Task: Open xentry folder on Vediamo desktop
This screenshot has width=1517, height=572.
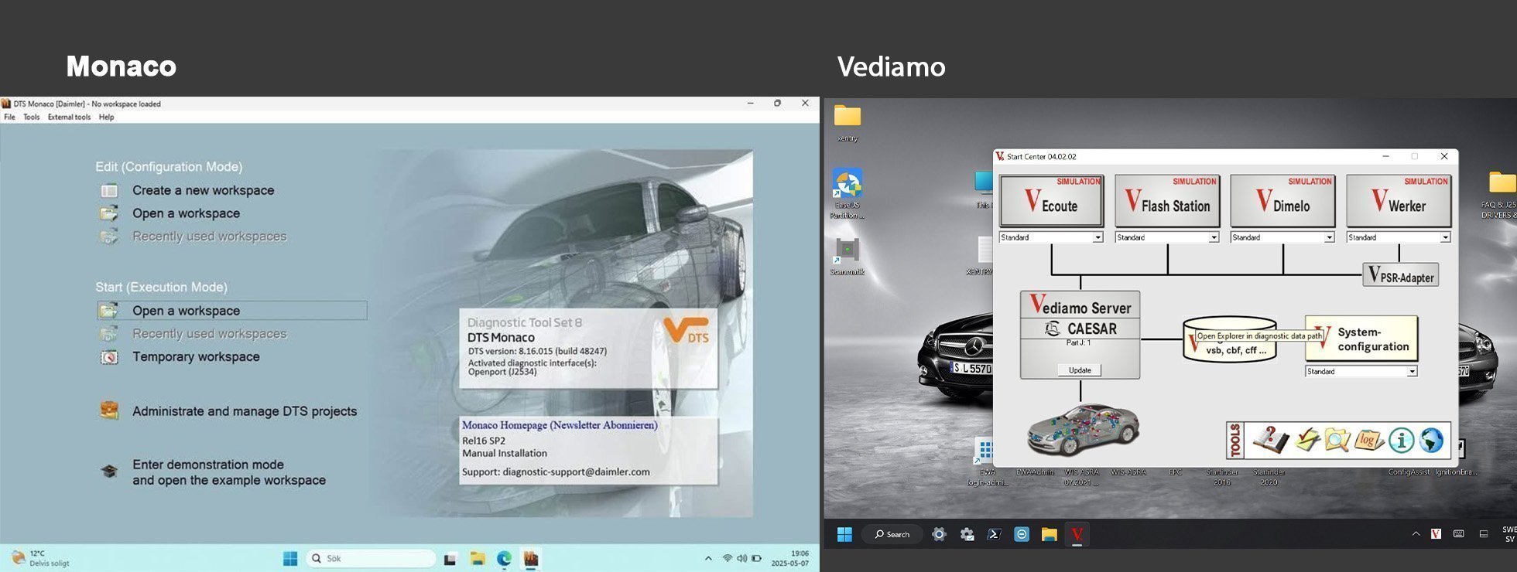Action: 848,123
